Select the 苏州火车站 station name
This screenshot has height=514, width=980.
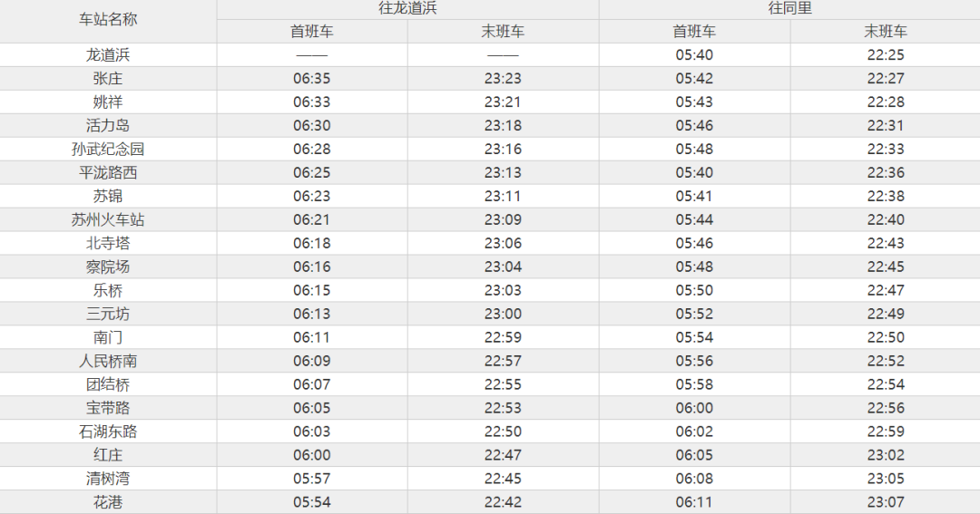click(108, 220)
